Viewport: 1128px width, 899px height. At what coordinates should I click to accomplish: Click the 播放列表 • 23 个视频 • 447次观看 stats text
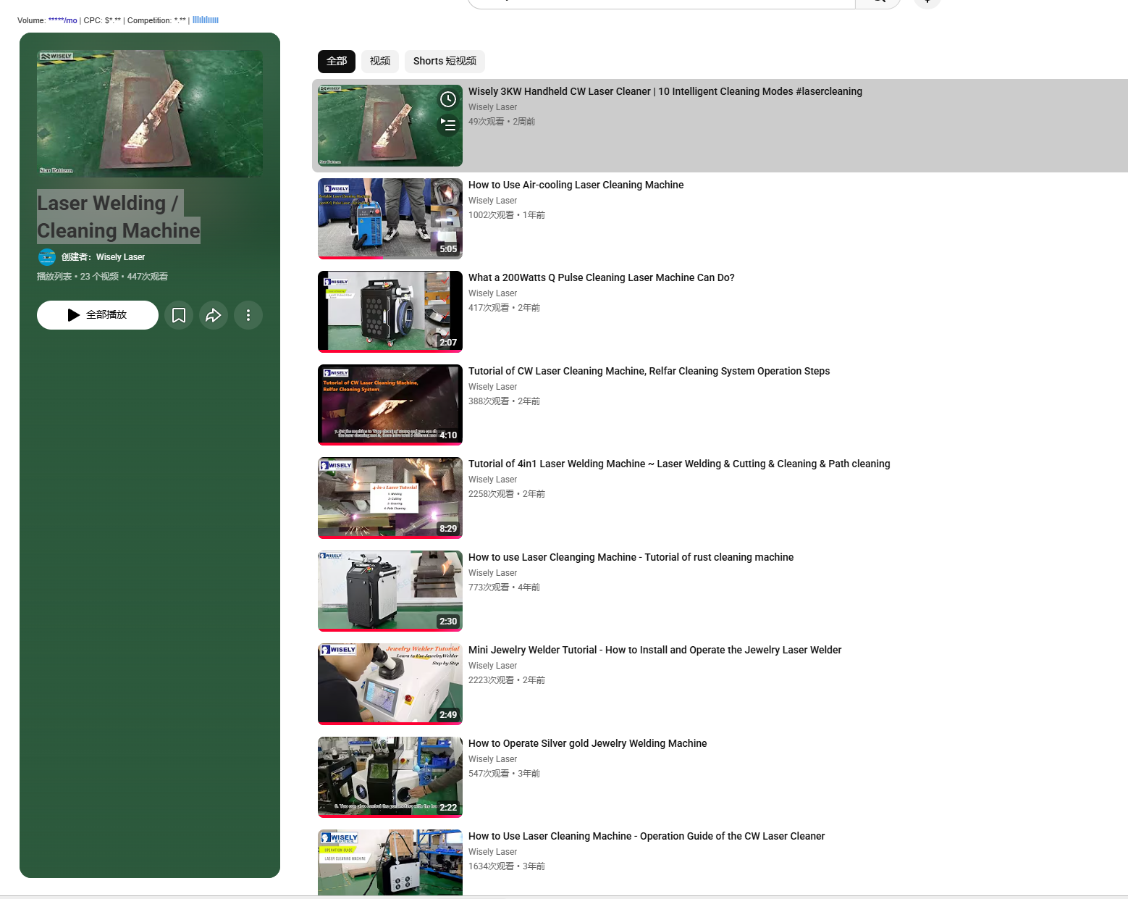point(102,277)
